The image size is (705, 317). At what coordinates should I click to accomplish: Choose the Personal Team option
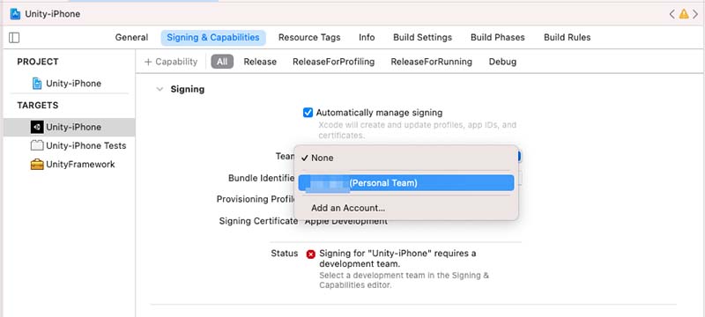pos(406,183)
